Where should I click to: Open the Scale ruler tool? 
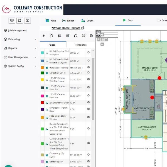click(162, 20)
